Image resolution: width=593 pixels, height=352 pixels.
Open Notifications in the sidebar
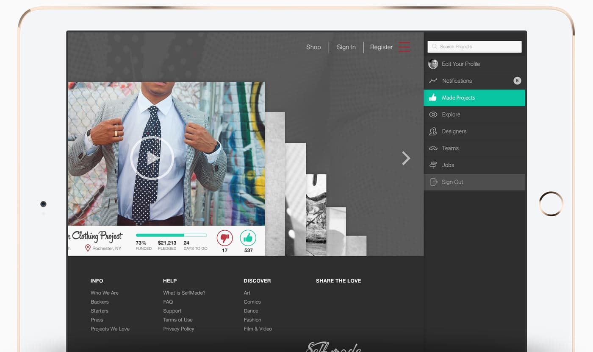pyautogui.click(x=474, y=81)
